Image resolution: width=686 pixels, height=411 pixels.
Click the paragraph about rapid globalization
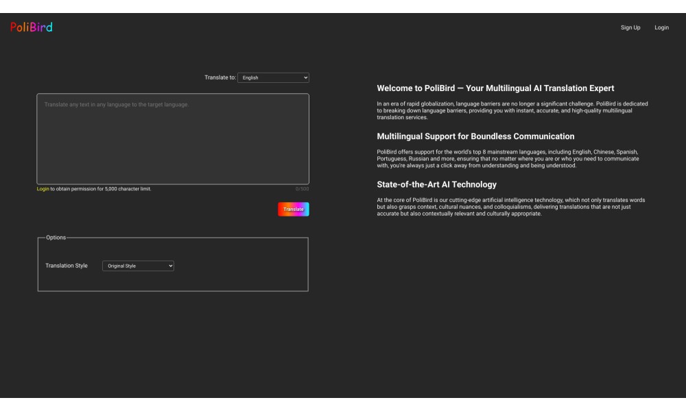(x=512, y=110)
